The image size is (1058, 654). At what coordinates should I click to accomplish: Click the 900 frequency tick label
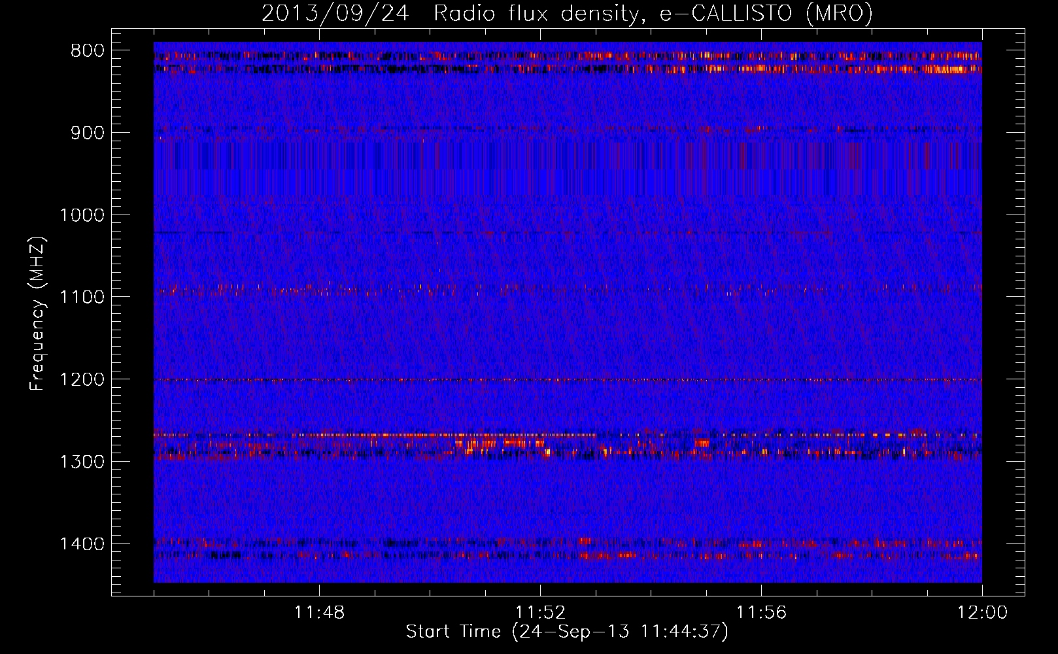(x=87, y=133)
